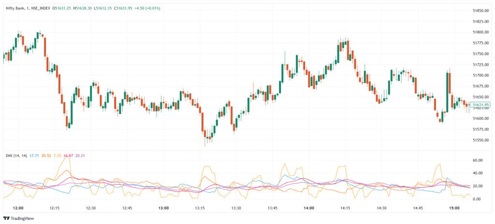
Task: Click the 12:00 time axis label
Action: (18, 208)
